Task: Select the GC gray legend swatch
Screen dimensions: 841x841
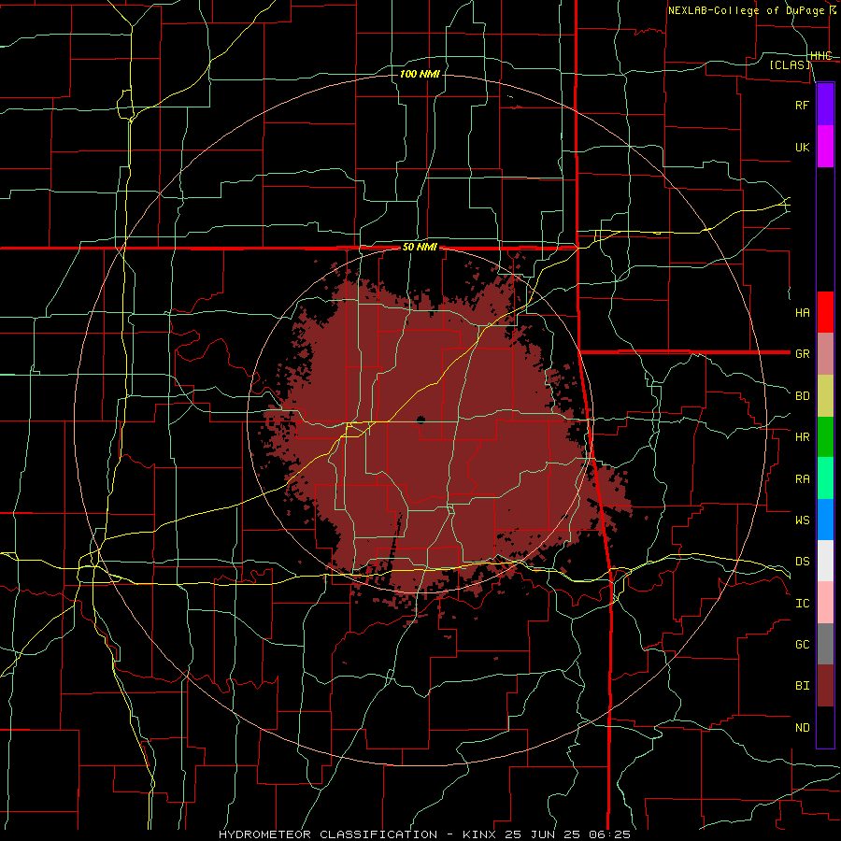Action: (825, 644)
